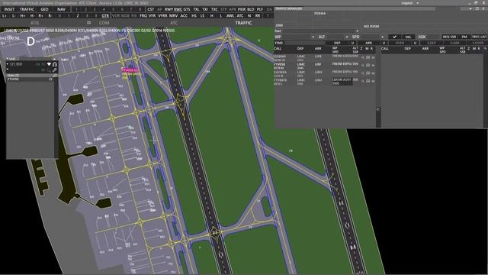This screenshot has width=488, height=275.
Task: Click the TRFC LIST button
Action: click(479, 37)
